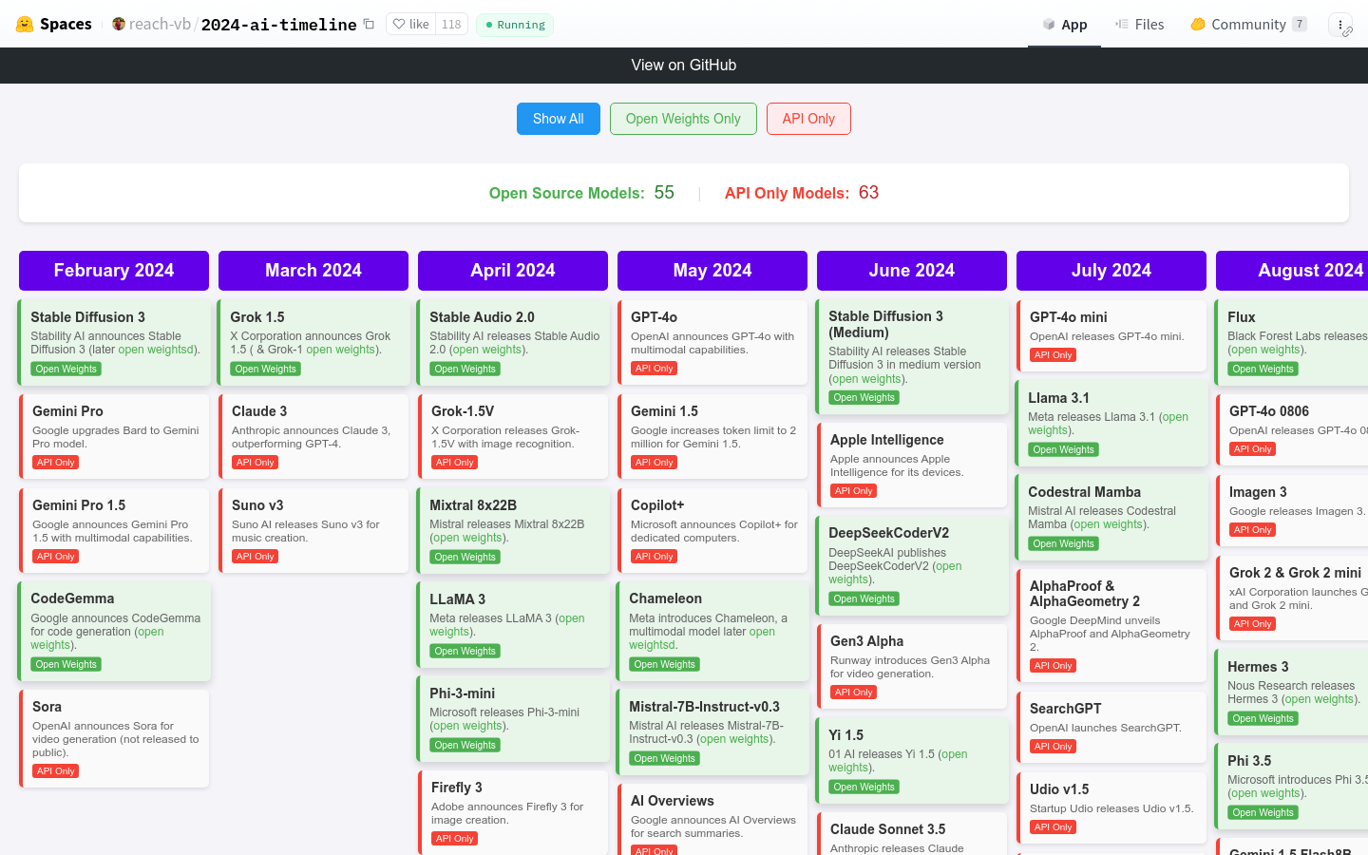The width and height of the screenshot is (1368, 855).
Task: Open the Stable Audio 2.0 open weights link
Action: (x=486, y=350)
